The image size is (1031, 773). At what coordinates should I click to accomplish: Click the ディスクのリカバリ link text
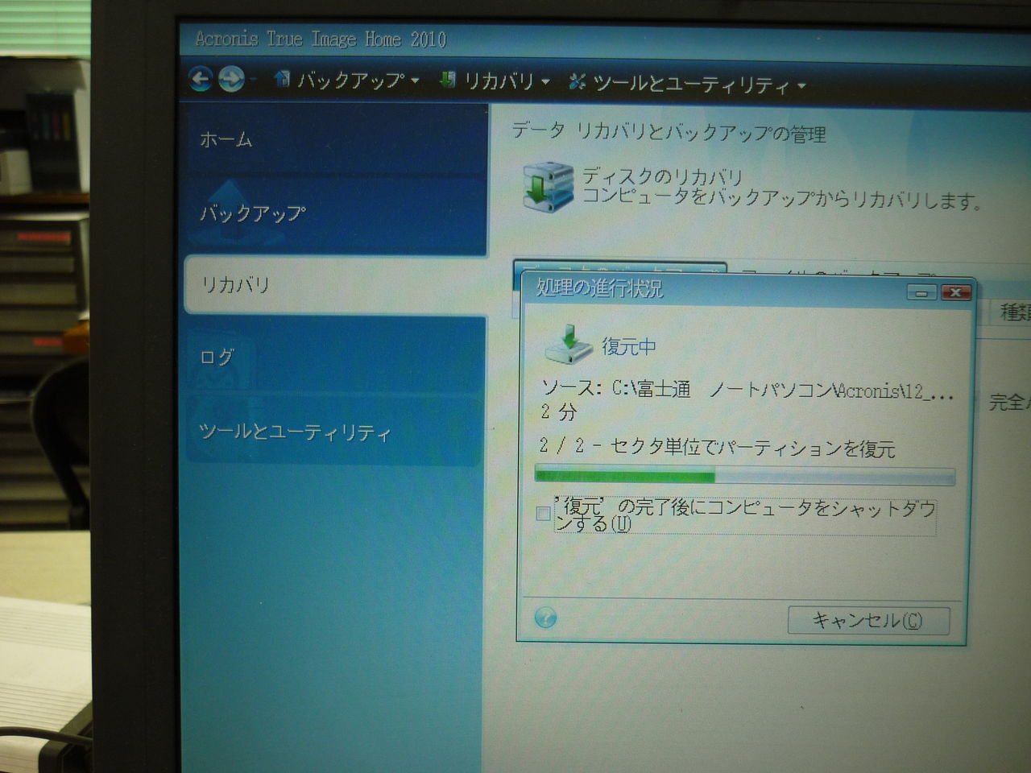pos(662,176)
